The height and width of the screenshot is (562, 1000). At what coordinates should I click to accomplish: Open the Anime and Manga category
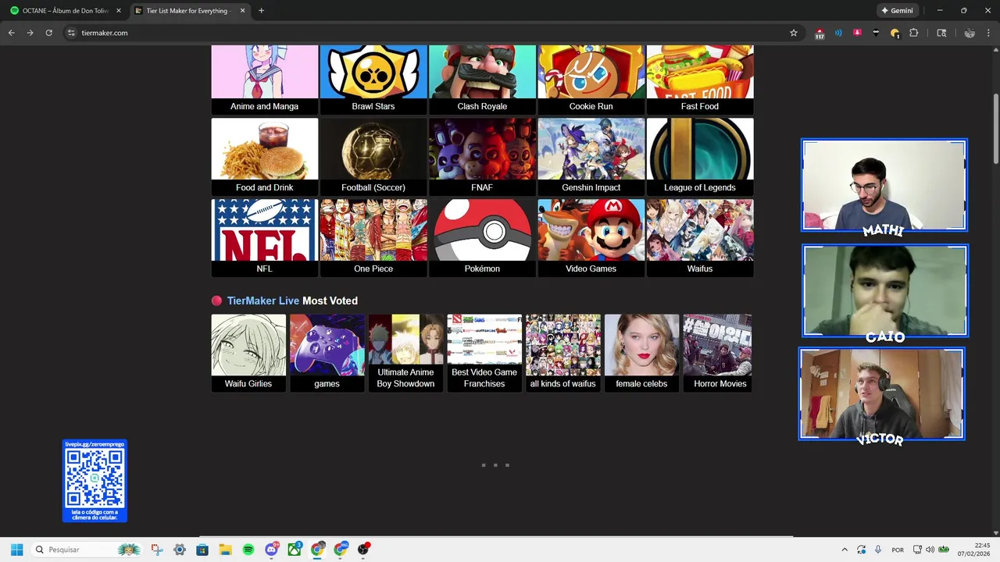click(264, 80)
